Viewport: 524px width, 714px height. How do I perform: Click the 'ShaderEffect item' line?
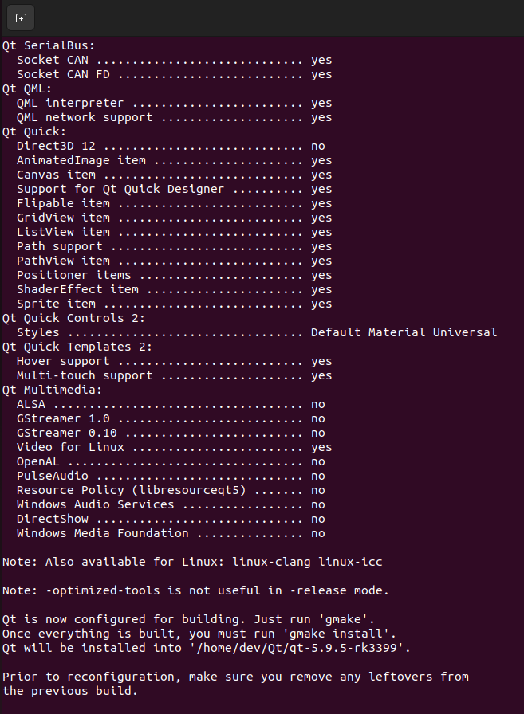point(174,289)
